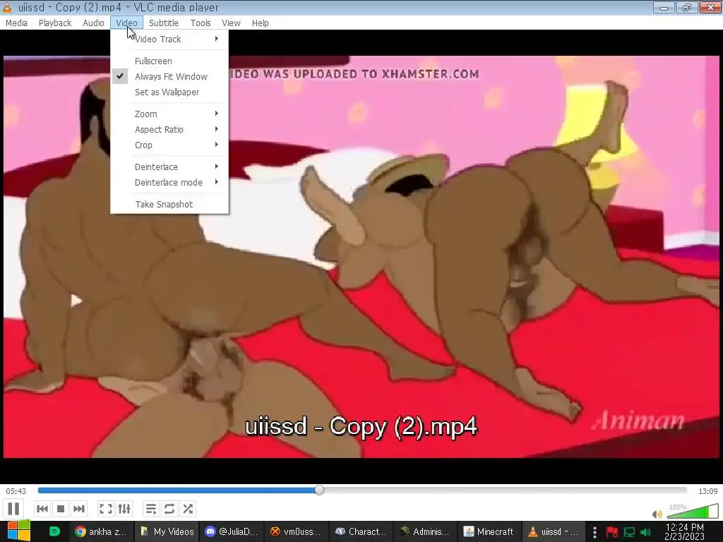Switch to Minecraft taskbar window
The width and height of the screenshot is (723, 542).
(x=490, y=531)
